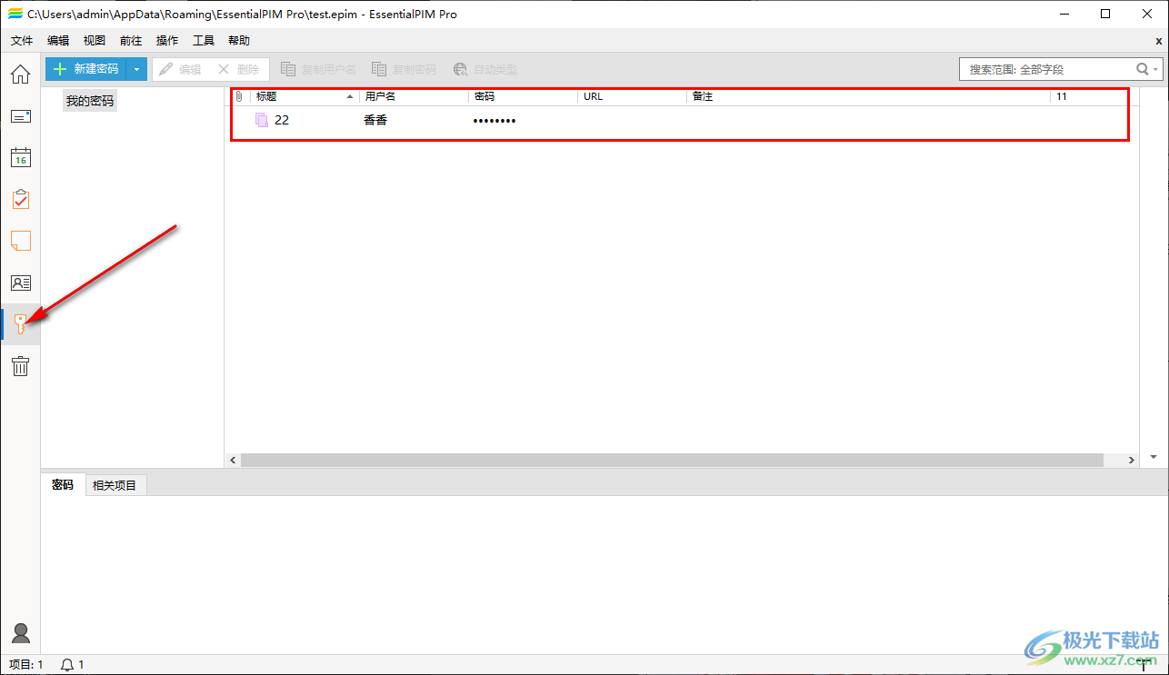Click the reminder bell icon in status bar
Screen dimensions: 1169x675
tap(67, 665)
